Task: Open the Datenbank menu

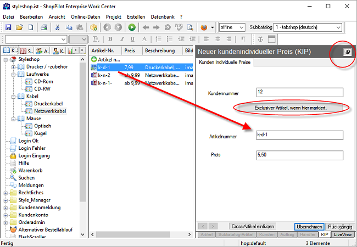Action: point(163,17)
